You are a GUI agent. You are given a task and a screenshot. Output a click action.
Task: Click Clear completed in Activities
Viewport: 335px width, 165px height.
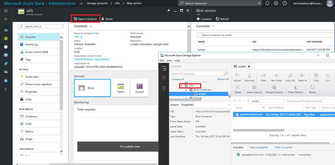click(x=259, y=147)
